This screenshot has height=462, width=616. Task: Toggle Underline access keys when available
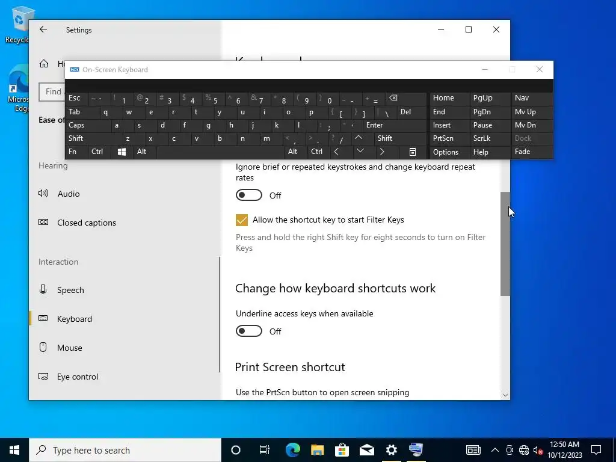pyautogui.click(x=248, y=331)
